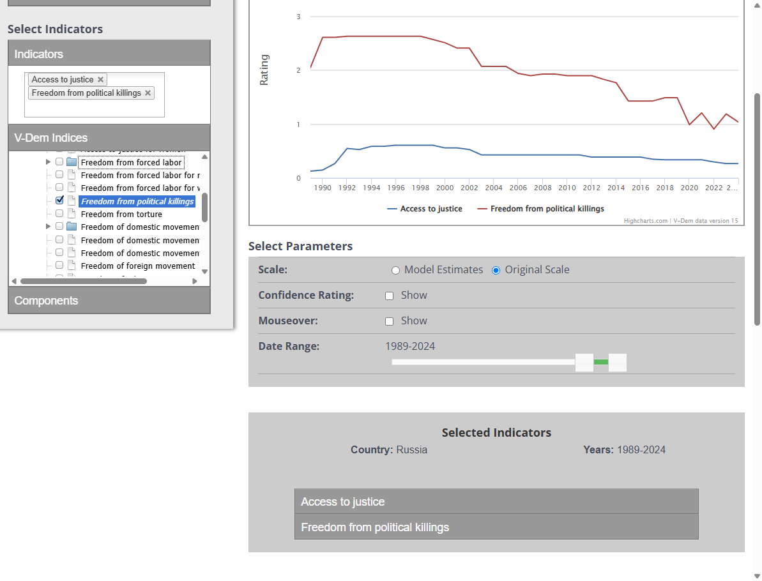Expand the Components accordion header
762x581 pixels.
pyautogui.click(x=109, y=300)
